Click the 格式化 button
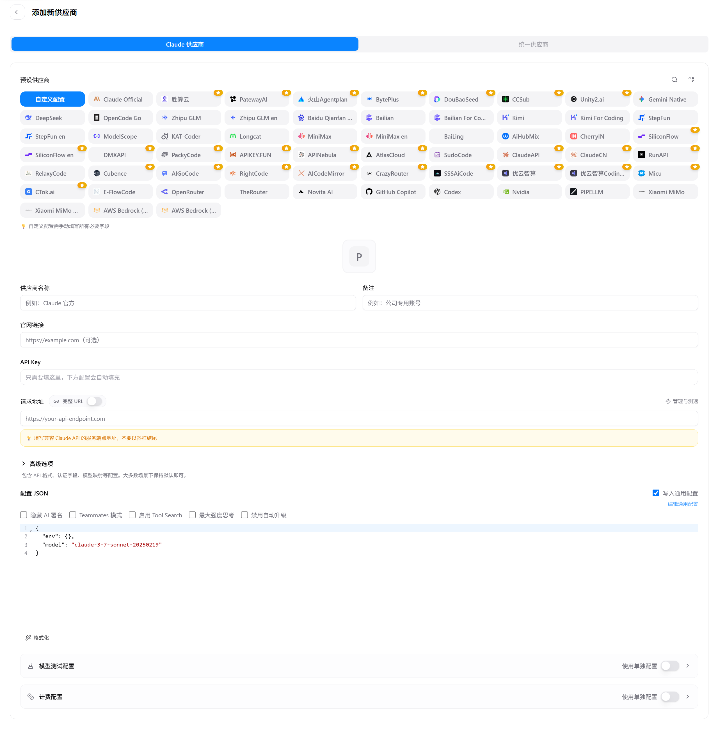The image size is (718, 753). (37, 638)
